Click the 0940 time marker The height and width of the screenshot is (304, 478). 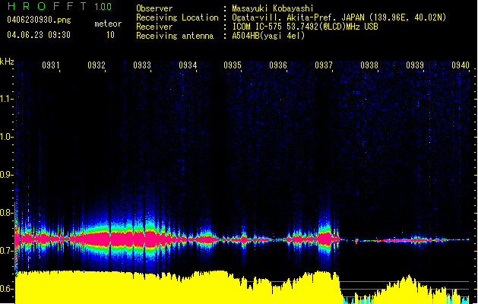(x=461, y=65)
